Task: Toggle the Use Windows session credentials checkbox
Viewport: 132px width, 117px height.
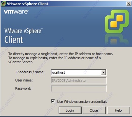Action: tap(53, 101)
